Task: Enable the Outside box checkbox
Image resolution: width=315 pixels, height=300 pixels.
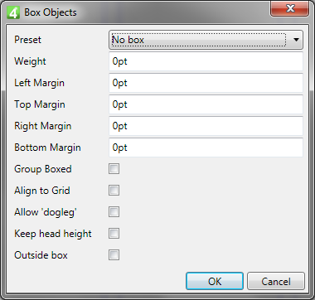Action: click(x=114, y=255)
